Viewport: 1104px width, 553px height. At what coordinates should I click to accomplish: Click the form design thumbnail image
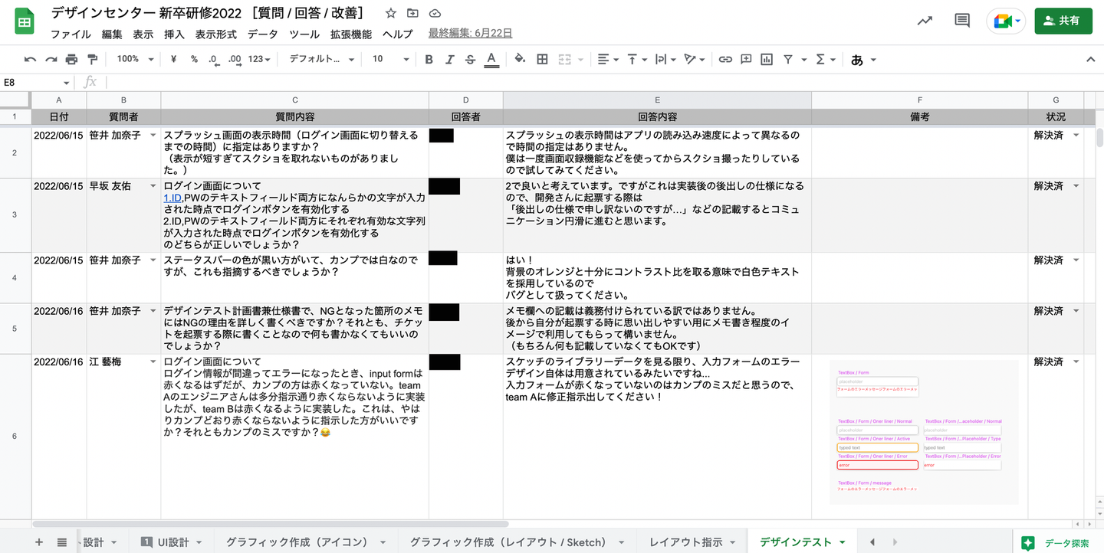click(x=924, y=432)
